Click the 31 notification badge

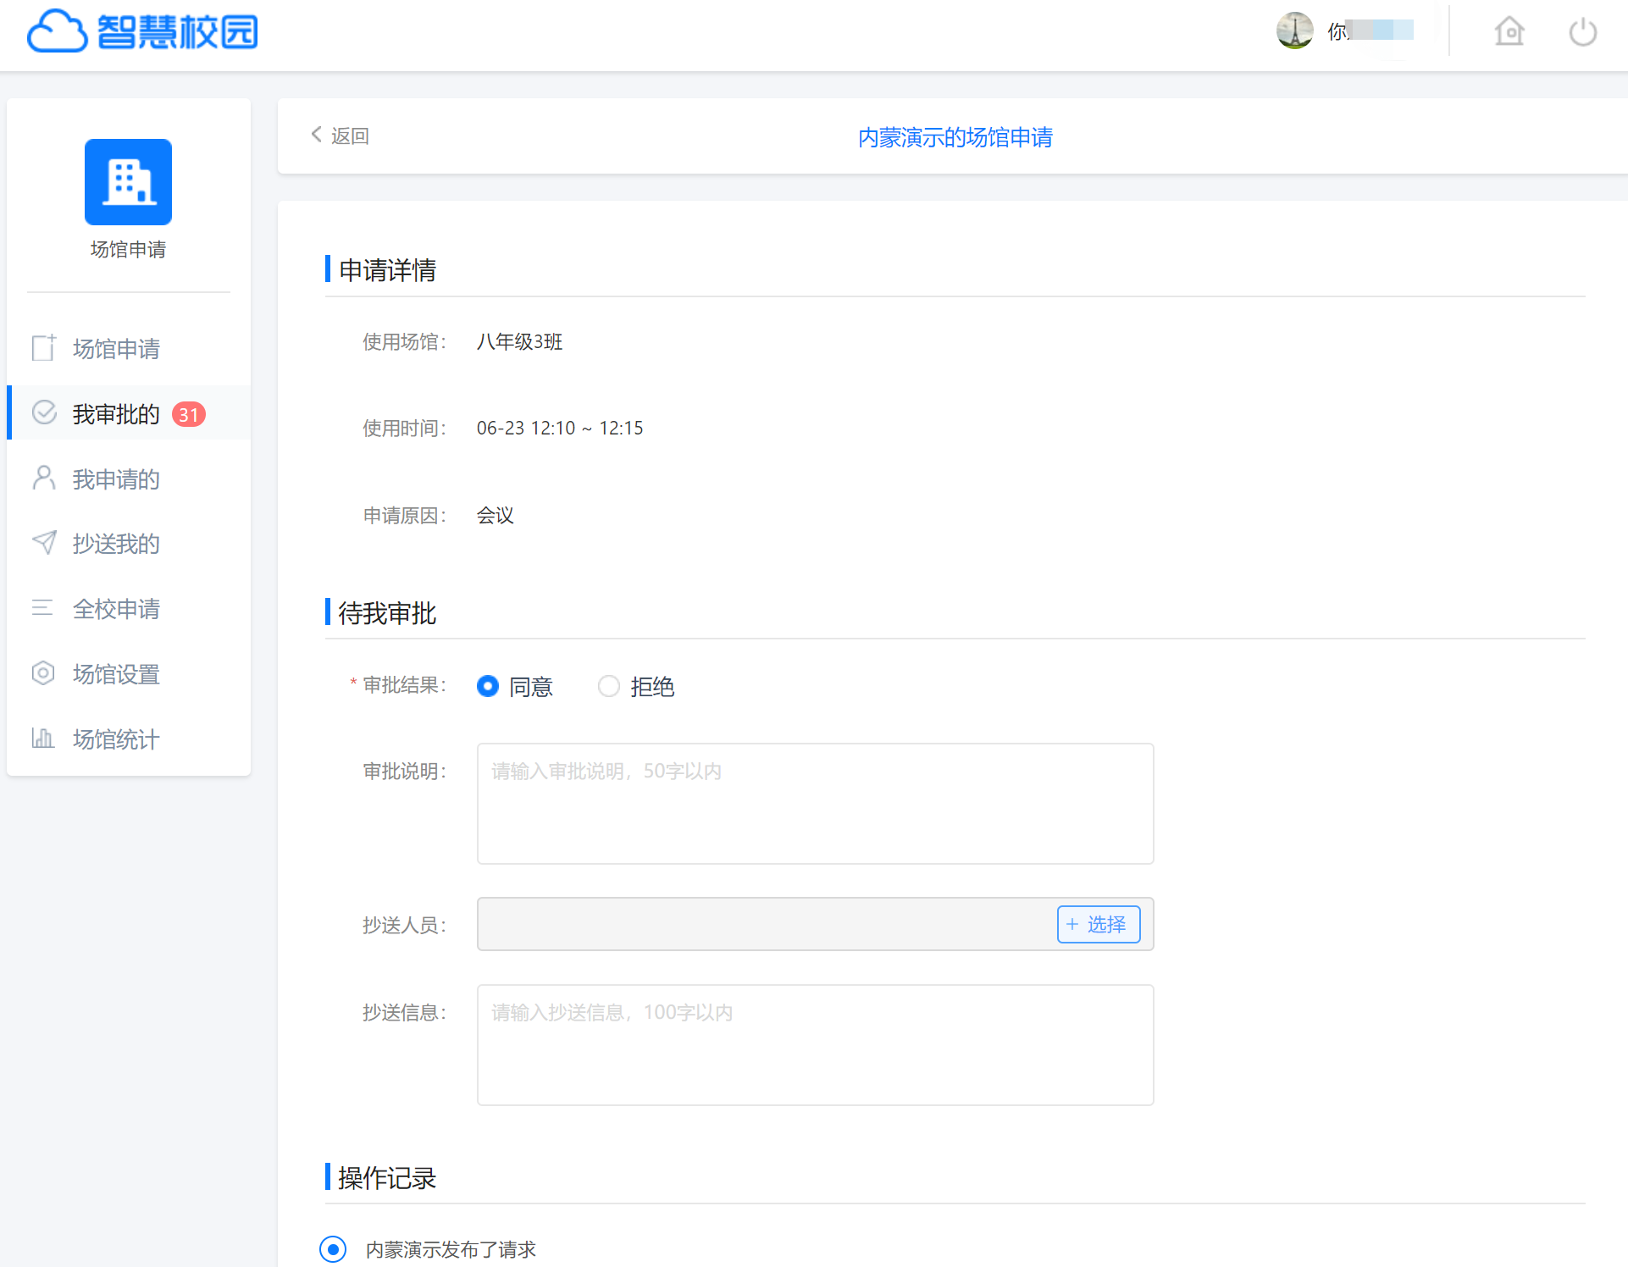(188, 414)
